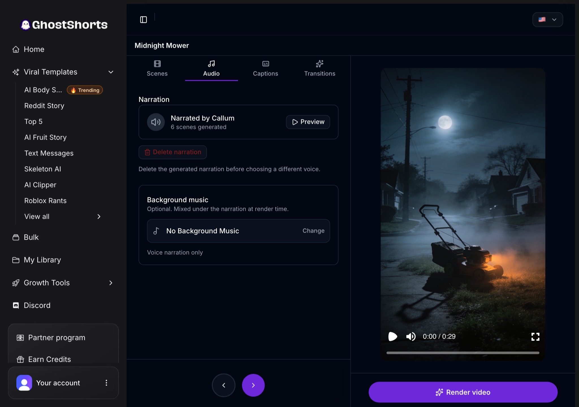The image size is (579, 407).
Task: Click the Trending badge
Action: point(85,90)
